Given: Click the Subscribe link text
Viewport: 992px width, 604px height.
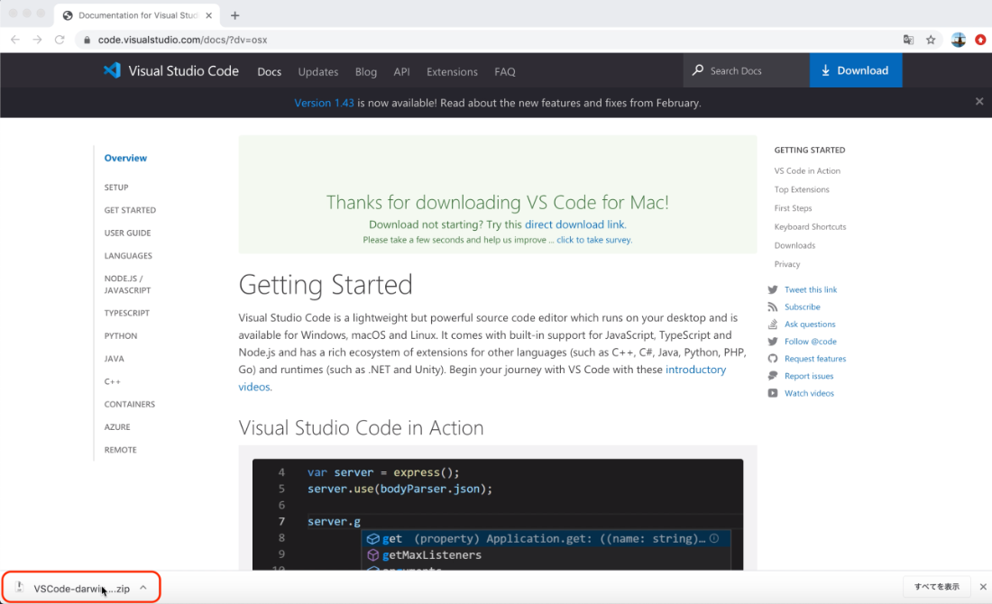Looking at the screenshot, I should point(803,307).
